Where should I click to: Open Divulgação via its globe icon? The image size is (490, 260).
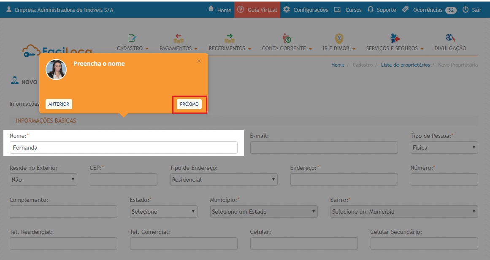450,38
